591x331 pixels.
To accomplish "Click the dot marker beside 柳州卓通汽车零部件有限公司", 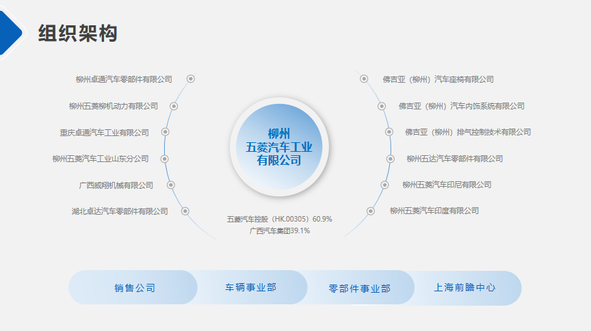I will click(191, 79).
